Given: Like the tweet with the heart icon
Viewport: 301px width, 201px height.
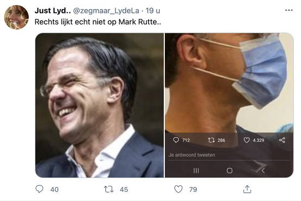Looking at the screenshot, I should point(178,189).
